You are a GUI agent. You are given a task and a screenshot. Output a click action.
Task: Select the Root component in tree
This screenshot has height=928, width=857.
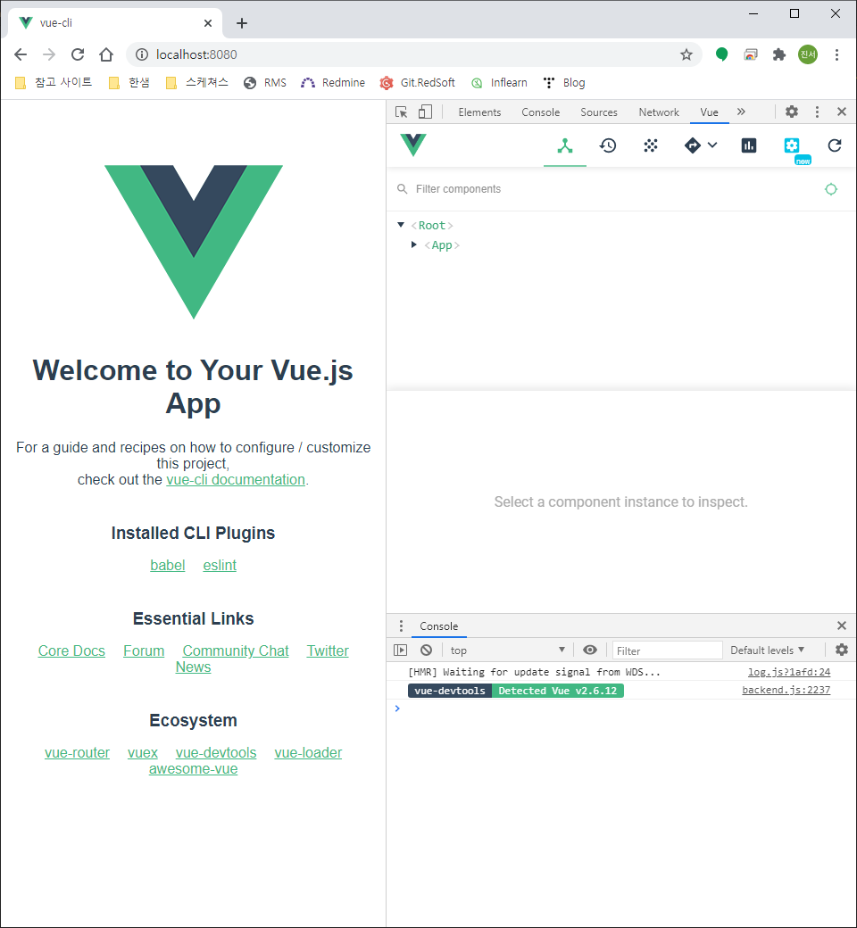click(x=432, y=226)
